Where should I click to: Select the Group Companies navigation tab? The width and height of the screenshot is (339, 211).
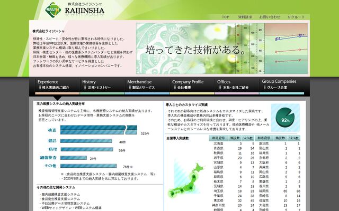[x=282, y=86]
